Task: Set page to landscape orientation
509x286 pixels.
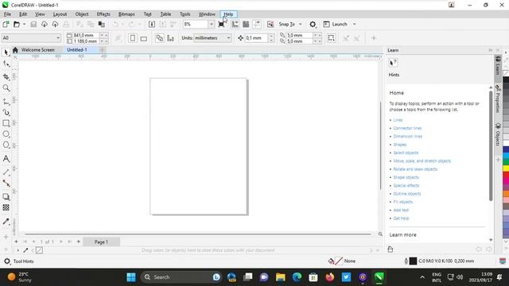Action: tap(143, 38)
